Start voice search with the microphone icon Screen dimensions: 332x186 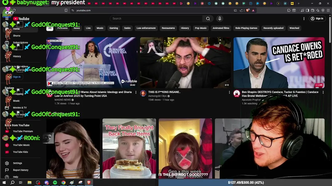(220, 19)
